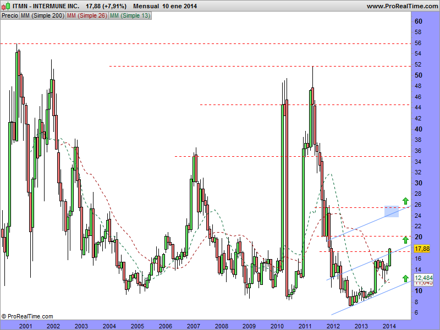This screenshot has width=440, height=330.
Task: Click the 20 value on price axis
Action: point(418,237)
